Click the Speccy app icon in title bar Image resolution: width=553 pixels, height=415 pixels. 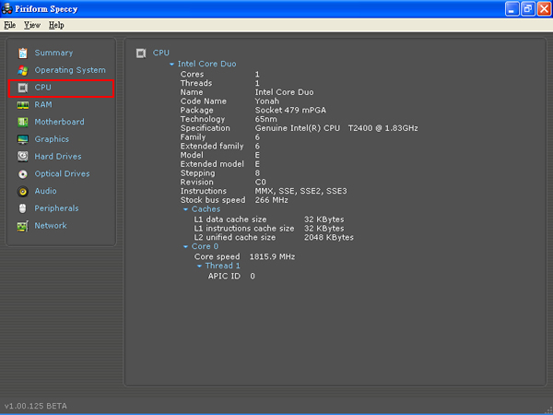pos(7,8)
